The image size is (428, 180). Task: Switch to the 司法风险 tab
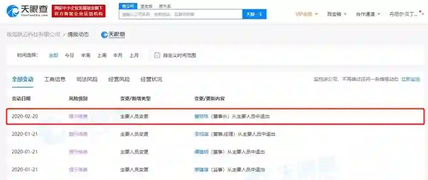(87, 79)
